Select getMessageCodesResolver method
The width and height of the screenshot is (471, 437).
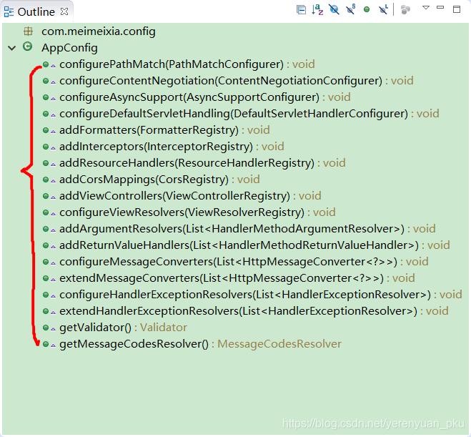tap(200, 344)
